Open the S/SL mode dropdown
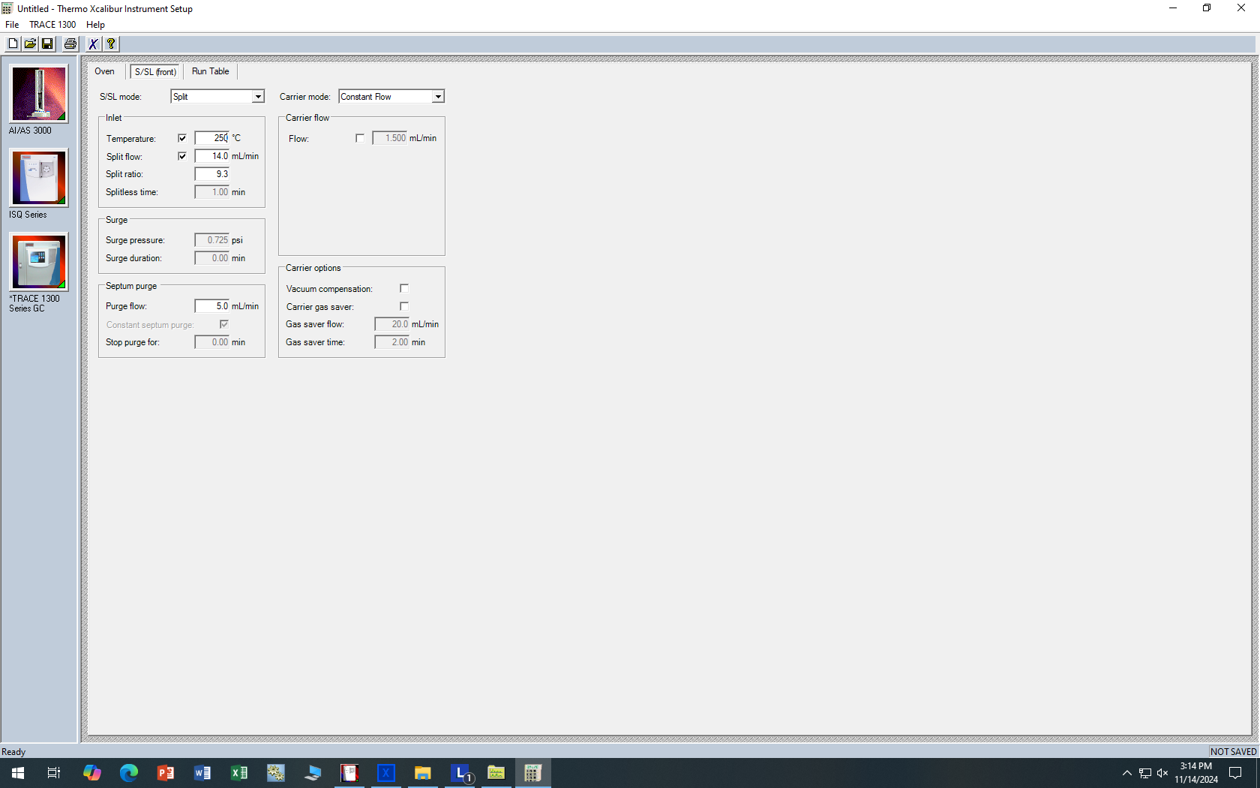The image size is (1260, 788). [258, 97]
